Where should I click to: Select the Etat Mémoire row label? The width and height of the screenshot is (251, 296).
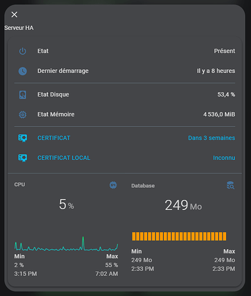tap(56, 114)
